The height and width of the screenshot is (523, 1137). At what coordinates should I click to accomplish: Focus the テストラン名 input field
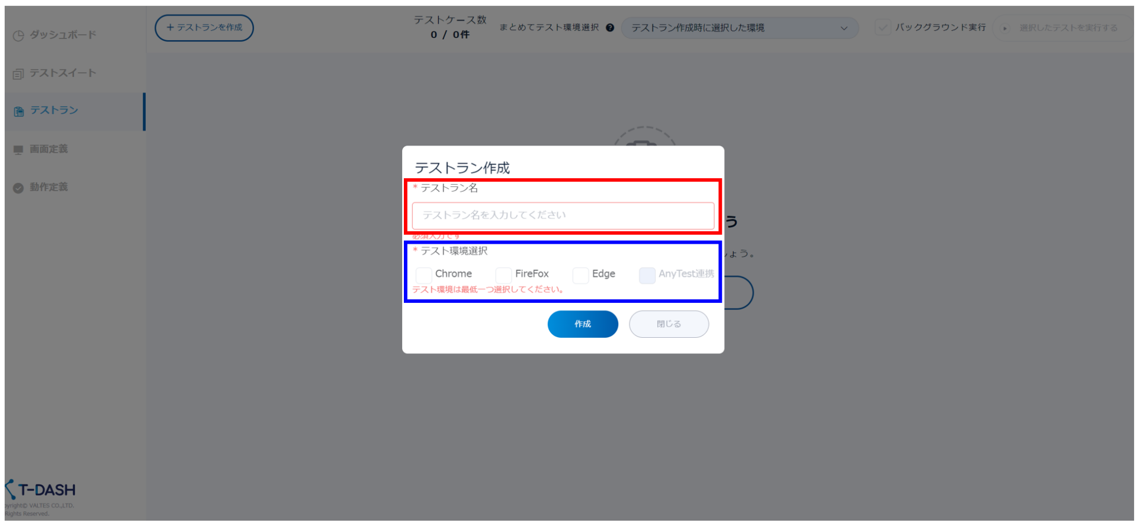coord(563,215)
